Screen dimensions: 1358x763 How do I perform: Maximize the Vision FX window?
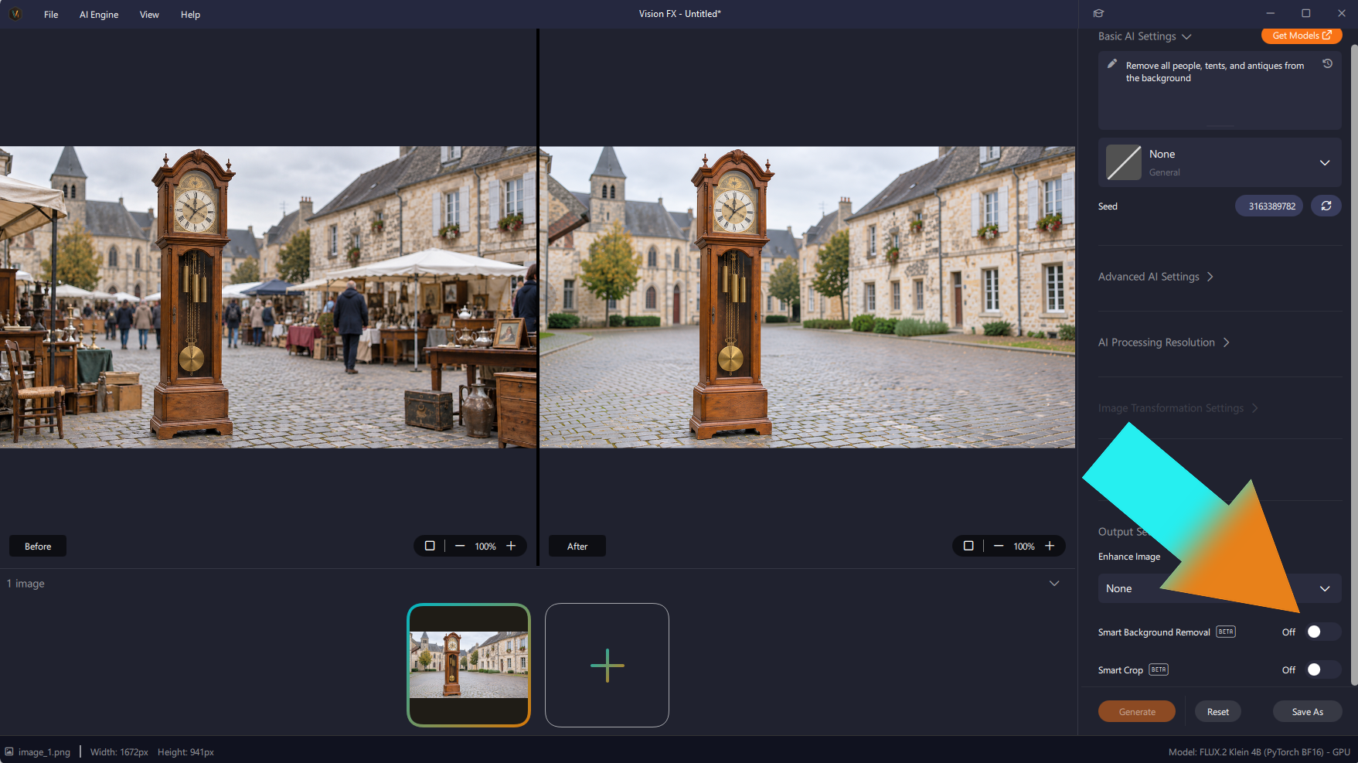[1305, 14]
